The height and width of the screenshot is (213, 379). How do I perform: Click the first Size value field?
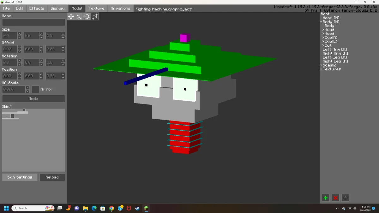coord(10,36)
